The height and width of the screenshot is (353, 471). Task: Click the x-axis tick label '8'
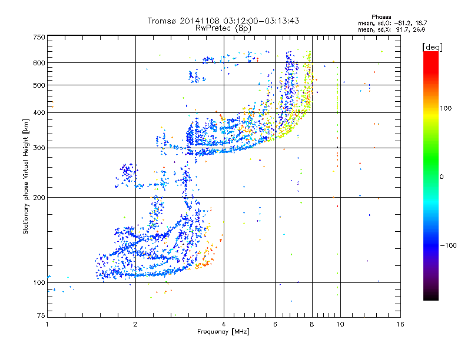312,324
